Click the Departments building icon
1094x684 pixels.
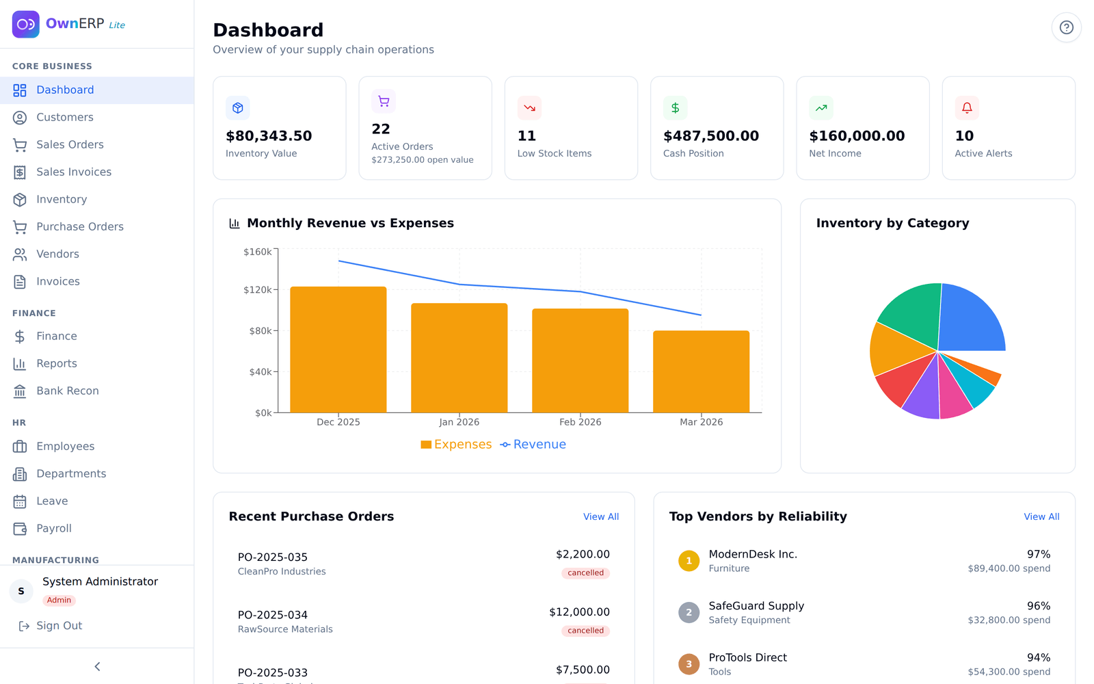(20, 474)
